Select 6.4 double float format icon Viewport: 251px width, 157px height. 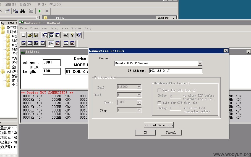pos(66,43)
